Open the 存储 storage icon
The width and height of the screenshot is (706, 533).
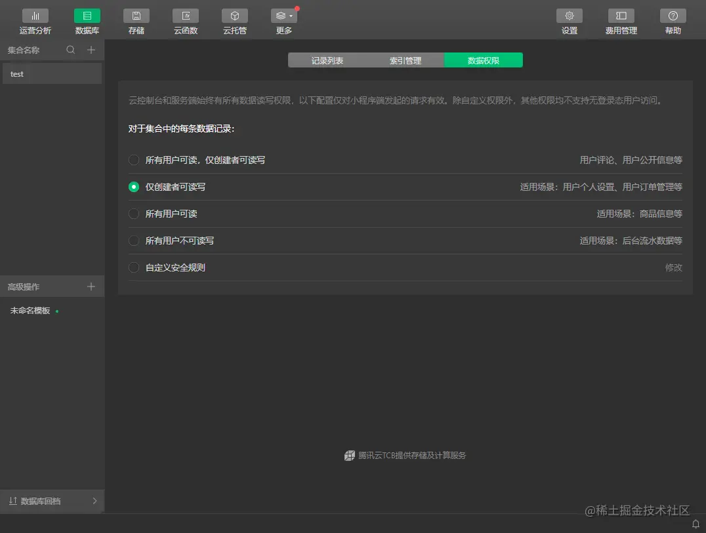pyautogui.click(x=136, y=16)
